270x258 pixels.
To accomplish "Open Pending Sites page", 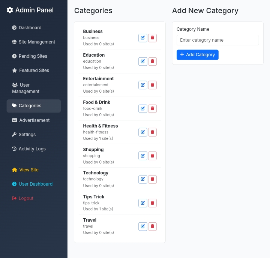I will tap(34, 56).
